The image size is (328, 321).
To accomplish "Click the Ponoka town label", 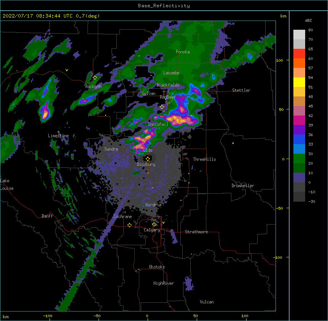I will pyautogui.click(x=183, y=52).
